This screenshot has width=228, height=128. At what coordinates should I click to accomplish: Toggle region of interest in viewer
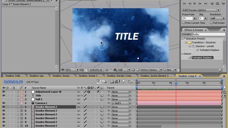(x=86, y=70)
